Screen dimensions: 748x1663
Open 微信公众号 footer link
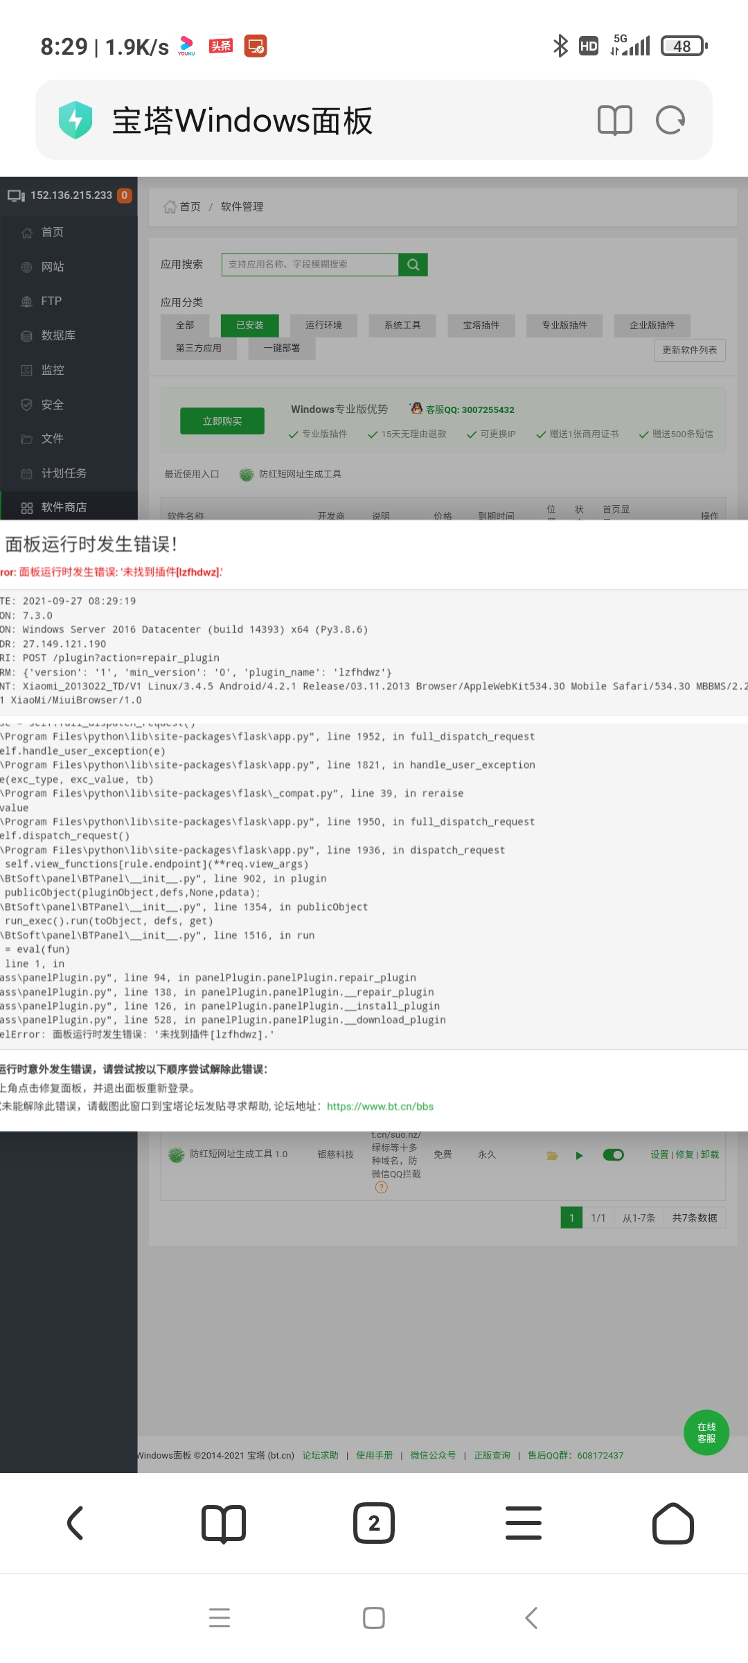click(x=433, y=1455)
